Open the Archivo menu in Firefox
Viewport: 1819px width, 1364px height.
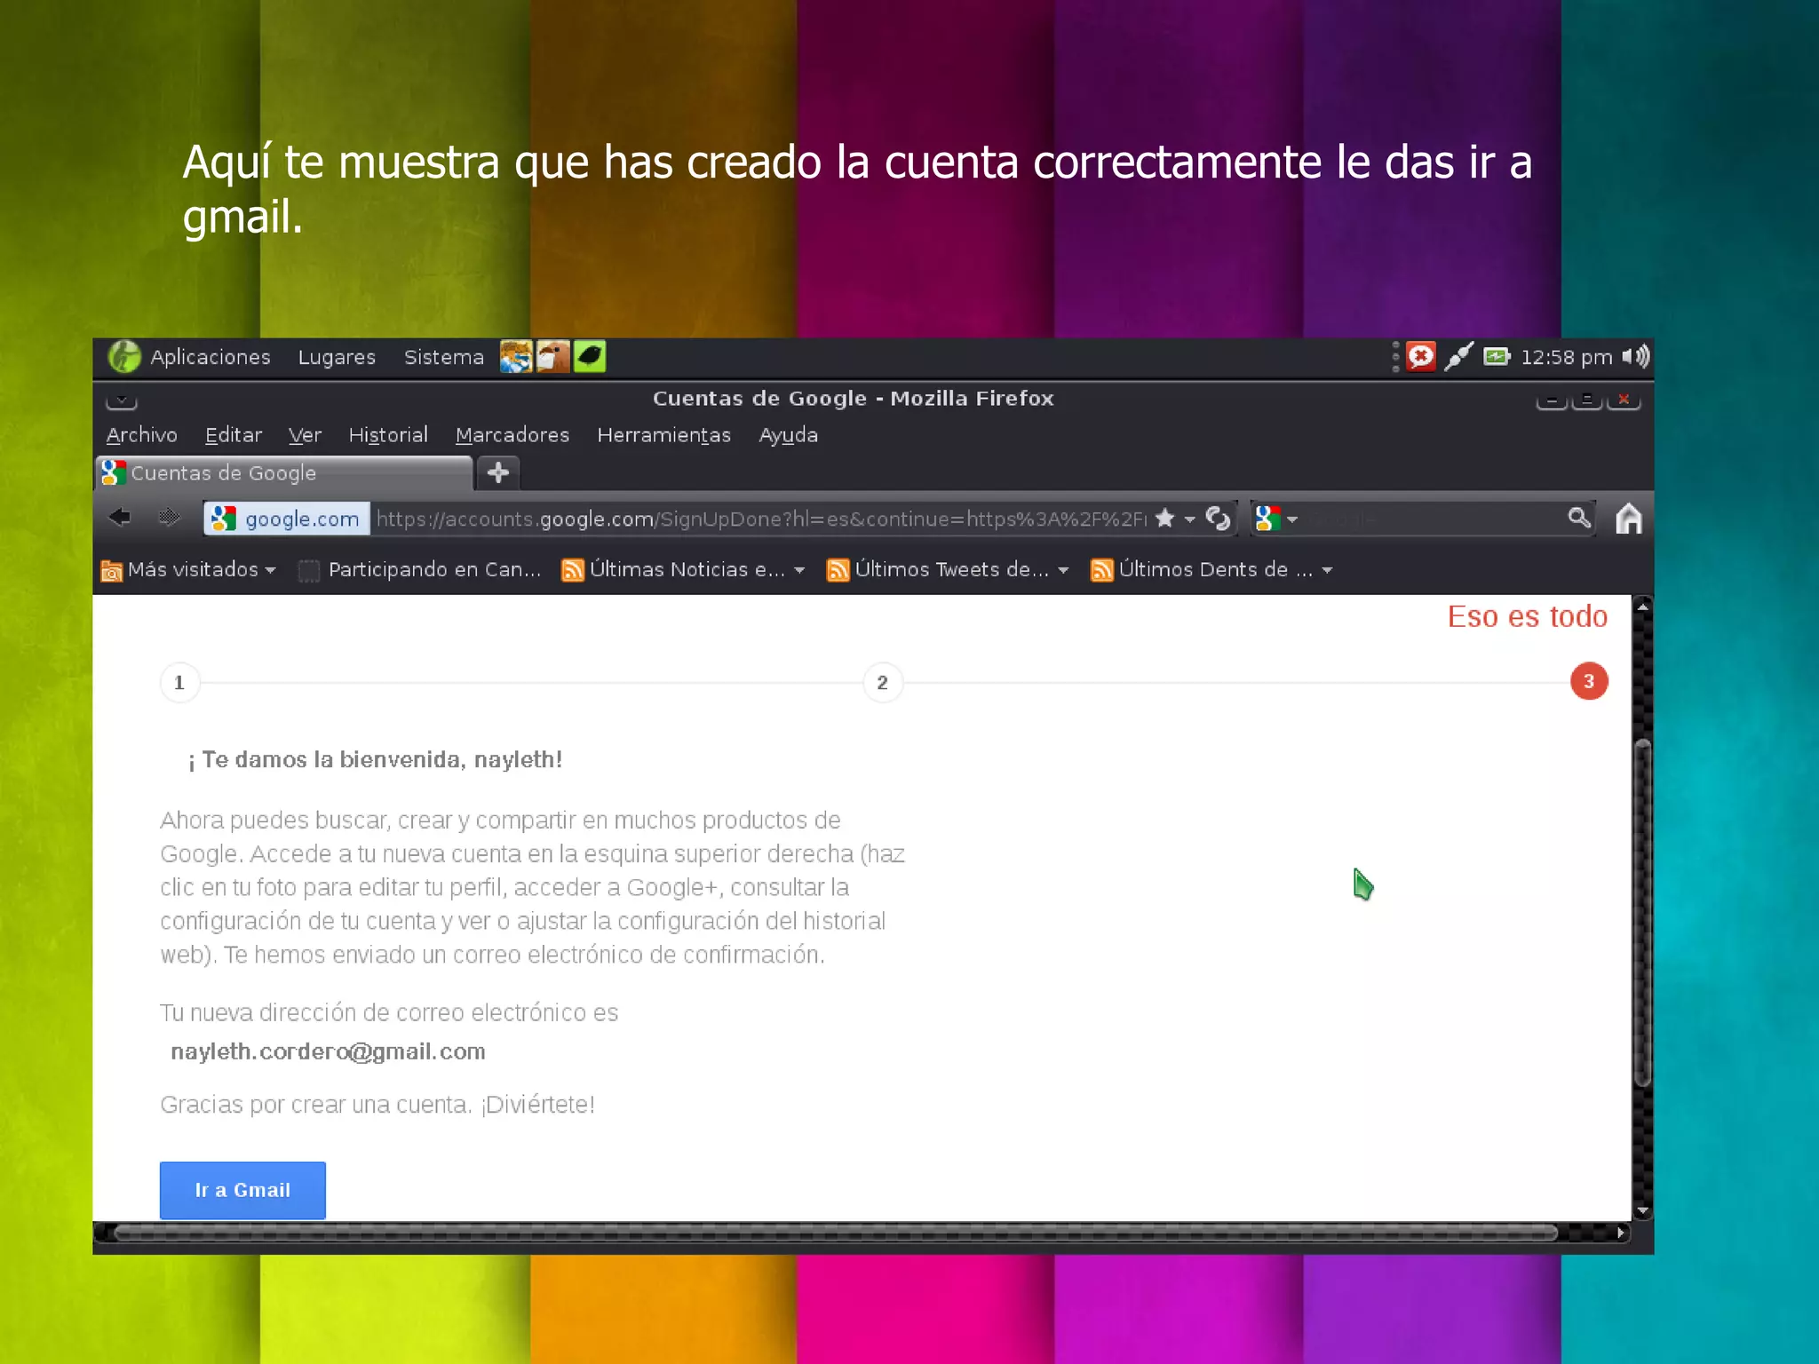coord(141,435)
